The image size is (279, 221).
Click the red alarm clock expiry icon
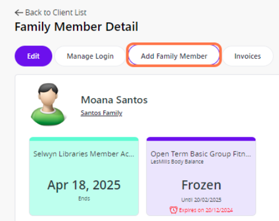[x=173, y=210]
